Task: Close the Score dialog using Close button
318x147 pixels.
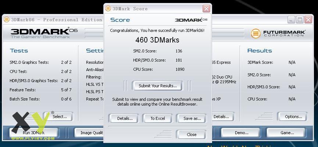Action: pos(191,135)
